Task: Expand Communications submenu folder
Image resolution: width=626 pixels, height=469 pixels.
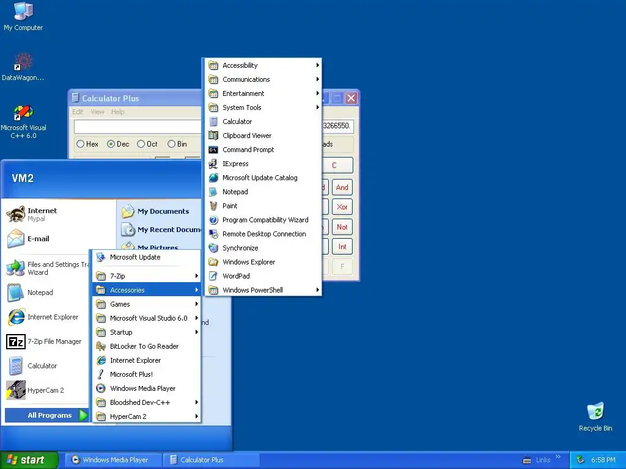Action: 263,79
